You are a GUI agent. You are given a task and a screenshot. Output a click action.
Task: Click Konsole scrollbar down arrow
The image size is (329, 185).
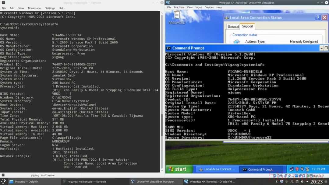coord(162,170)
